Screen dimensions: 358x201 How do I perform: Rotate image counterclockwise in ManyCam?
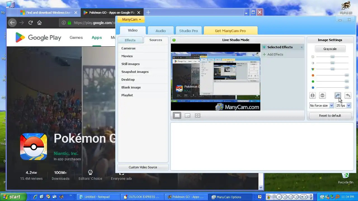point(348,95)
